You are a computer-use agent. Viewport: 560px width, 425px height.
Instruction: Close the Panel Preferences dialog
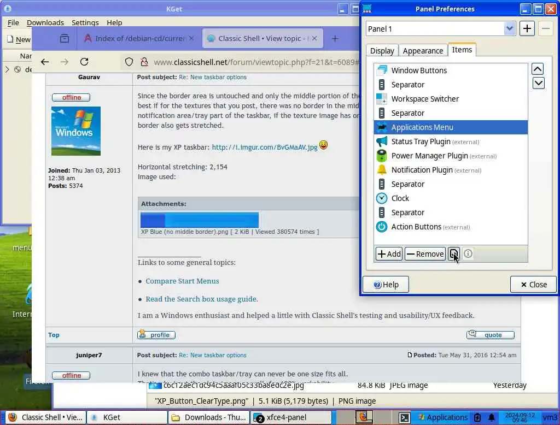tap(534, 285)
